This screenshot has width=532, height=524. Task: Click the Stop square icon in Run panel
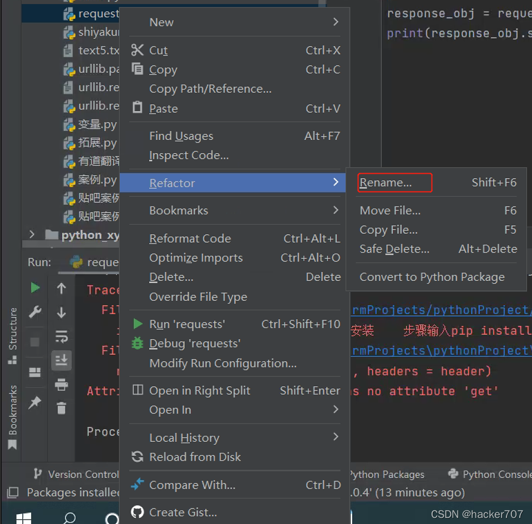(x=34, y=342)
